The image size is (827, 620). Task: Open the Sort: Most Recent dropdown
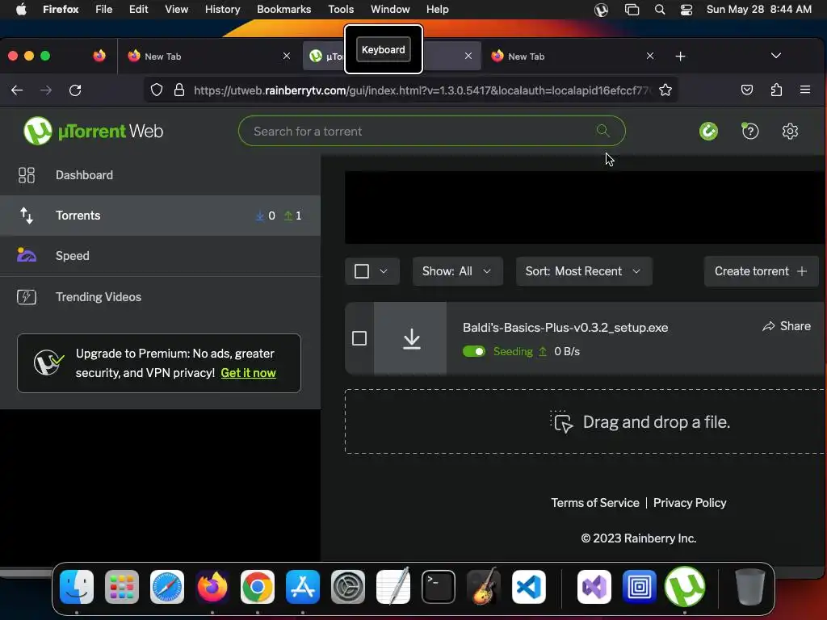(x=584, y=271)
